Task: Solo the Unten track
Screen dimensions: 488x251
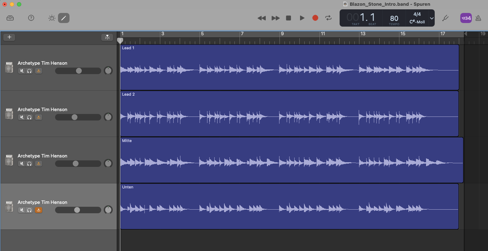Action: [x=30, y=210]
